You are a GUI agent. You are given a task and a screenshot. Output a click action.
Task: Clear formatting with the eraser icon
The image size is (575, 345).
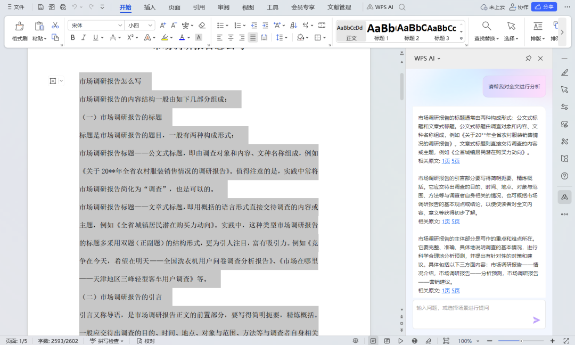pos(202,26)
